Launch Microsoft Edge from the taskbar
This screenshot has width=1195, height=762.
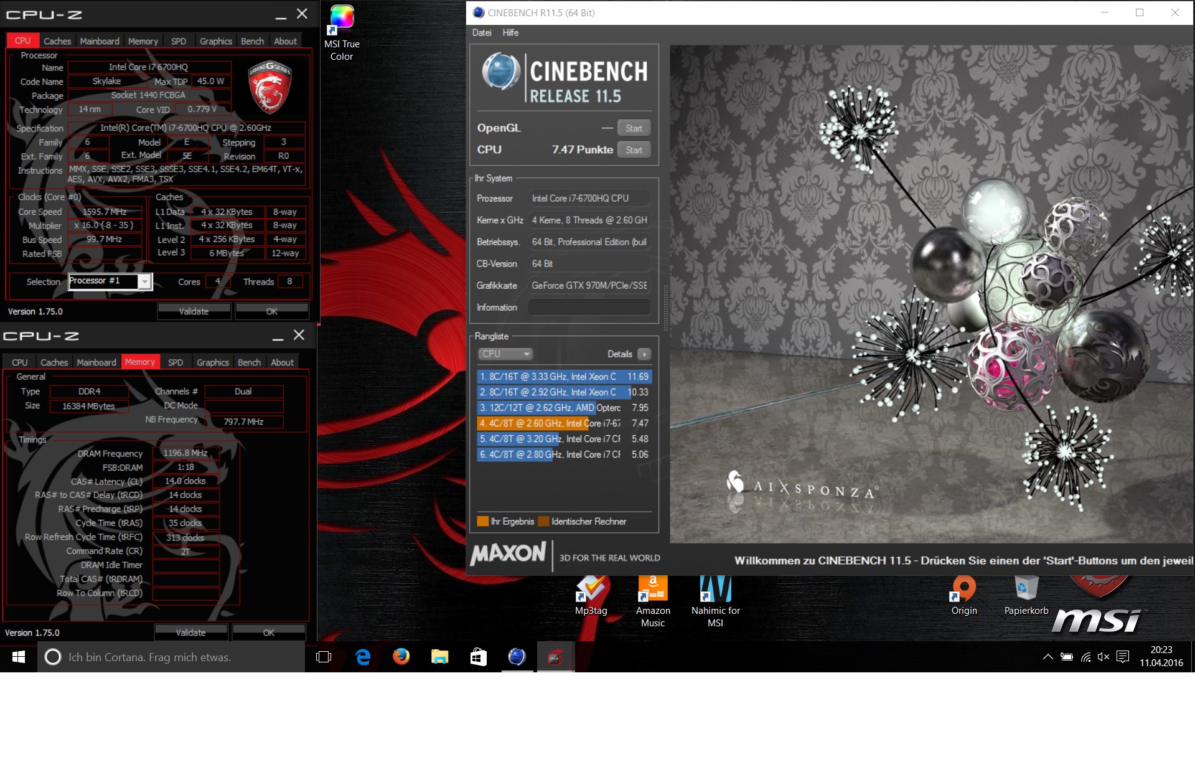coord(363,657)
